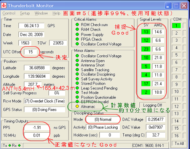Open the Window menu
This screenshot has height=149, width=190.
click(41, 13)
